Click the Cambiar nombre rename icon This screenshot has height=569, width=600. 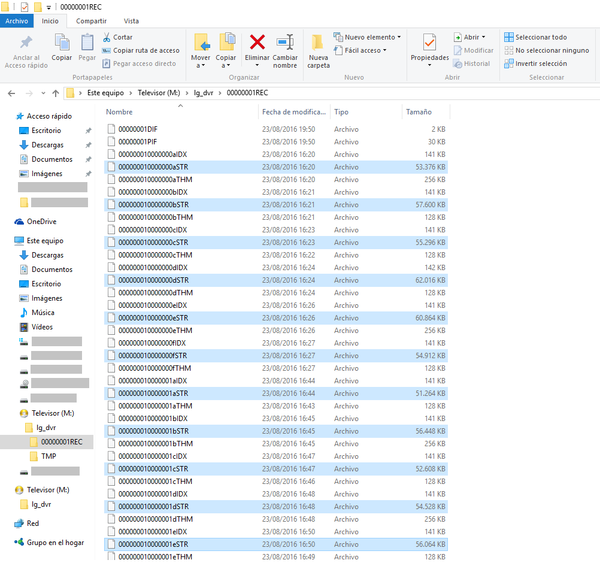(285, 43)
